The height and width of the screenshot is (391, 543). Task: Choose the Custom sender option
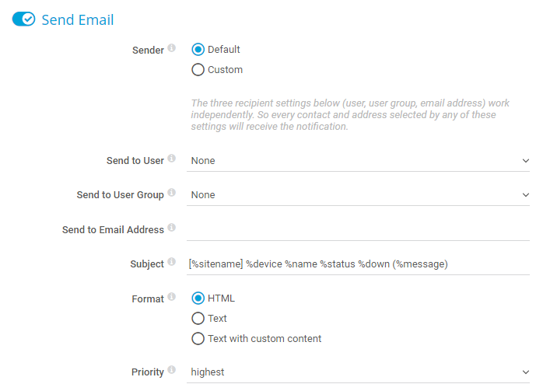click(x=198, y=70)
